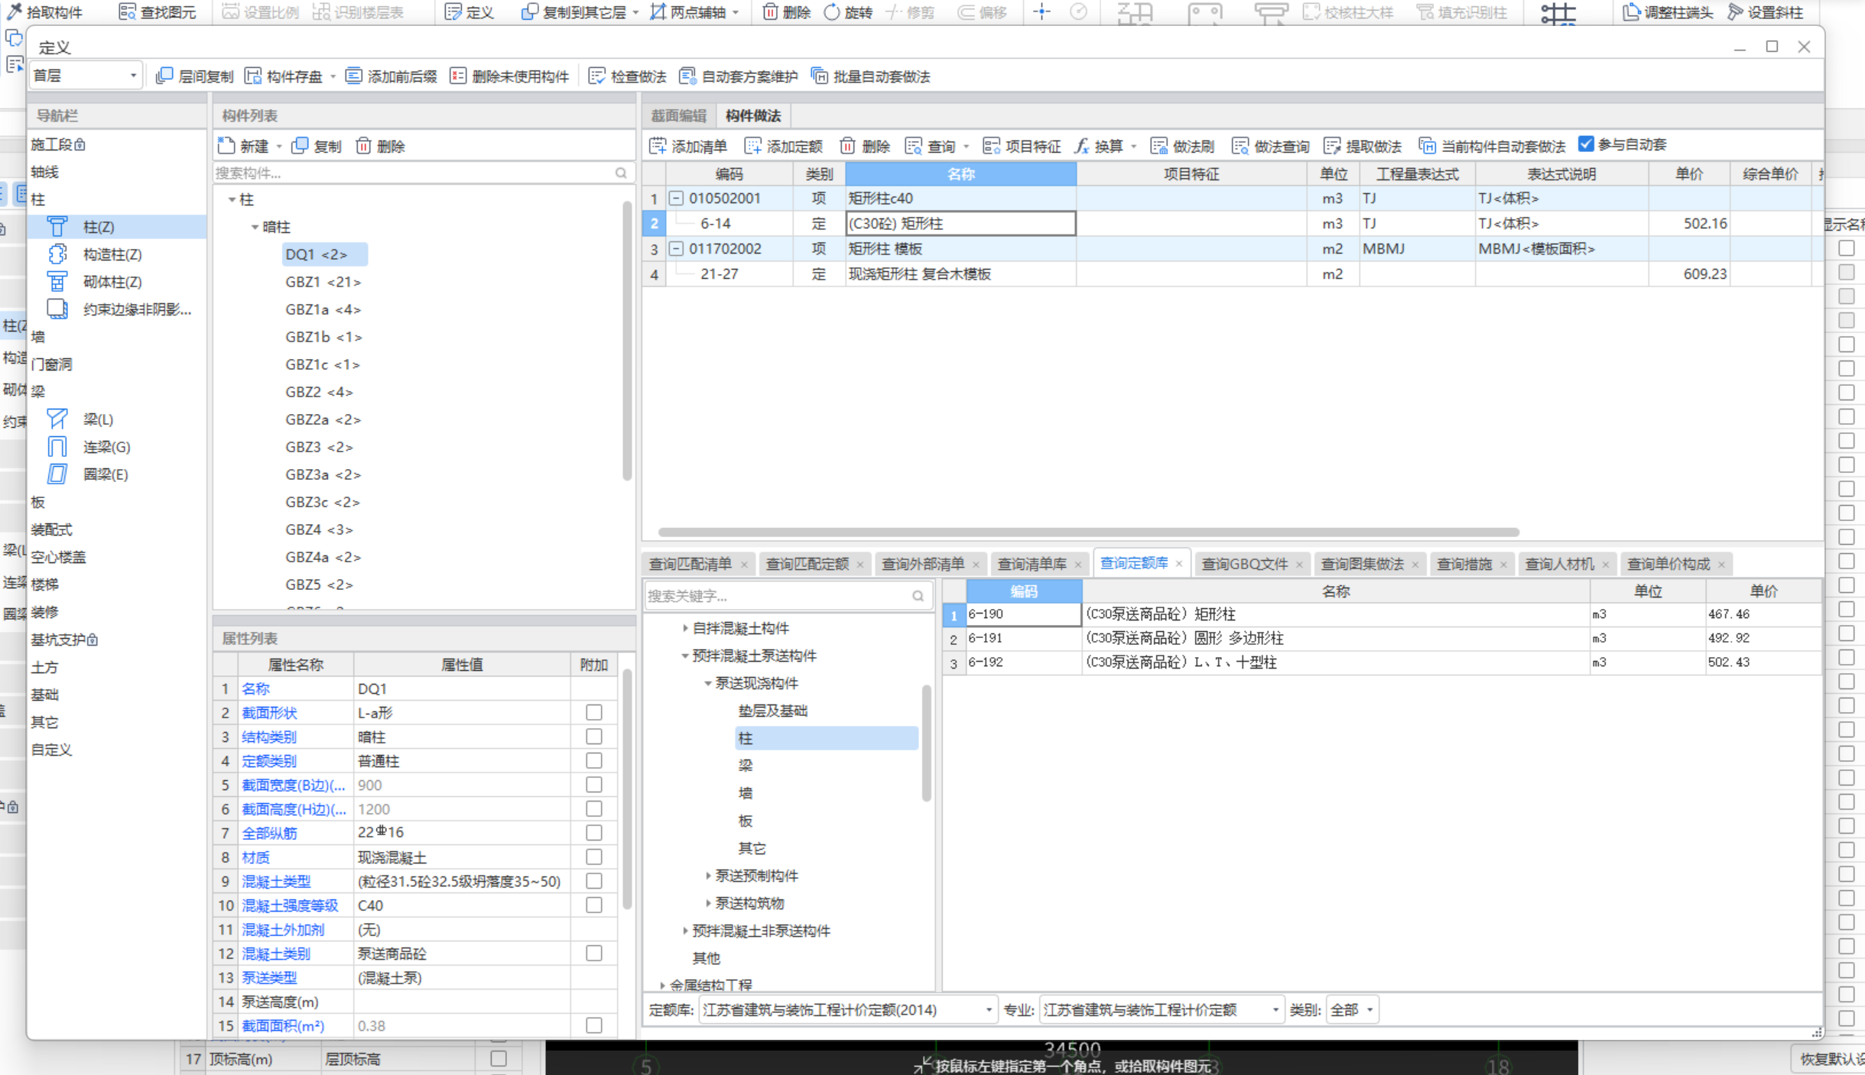Click search magnifier in 搜索构件 box
Image resolution: width=1865 pixels, height=1075 pixels.
[621, 173]
